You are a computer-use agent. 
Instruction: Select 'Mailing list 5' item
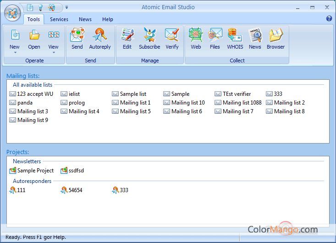tap(131, 111)
